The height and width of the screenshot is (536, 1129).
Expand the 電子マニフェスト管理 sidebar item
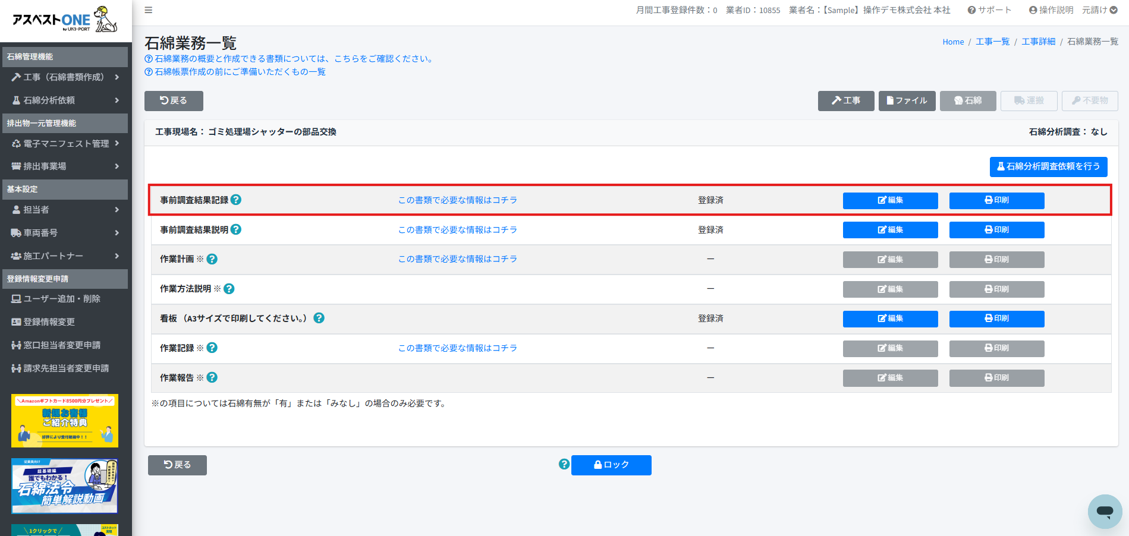(65, 144)
